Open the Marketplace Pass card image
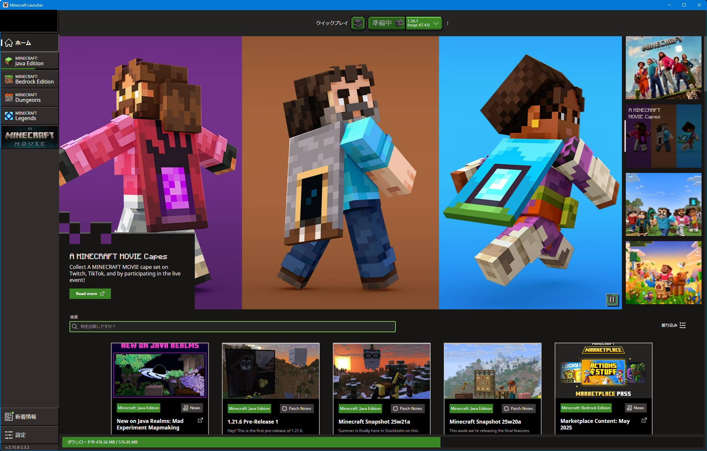The height and width of the screenshot is (451, 707). (x=604, y=371)
